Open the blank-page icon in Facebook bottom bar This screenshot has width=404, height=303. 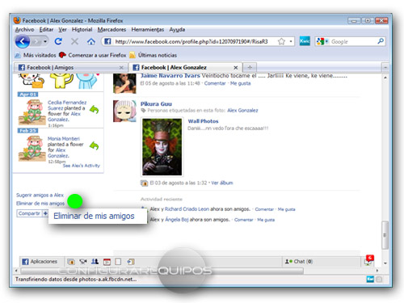(118, 261)
